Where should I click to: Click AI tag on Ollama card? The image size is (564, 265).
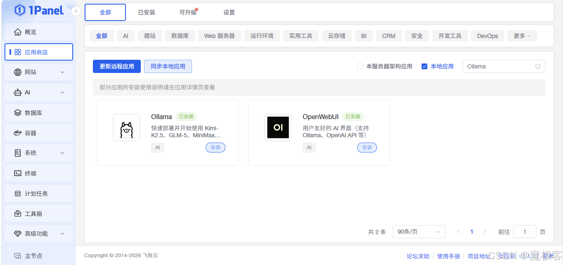(157, 148)
